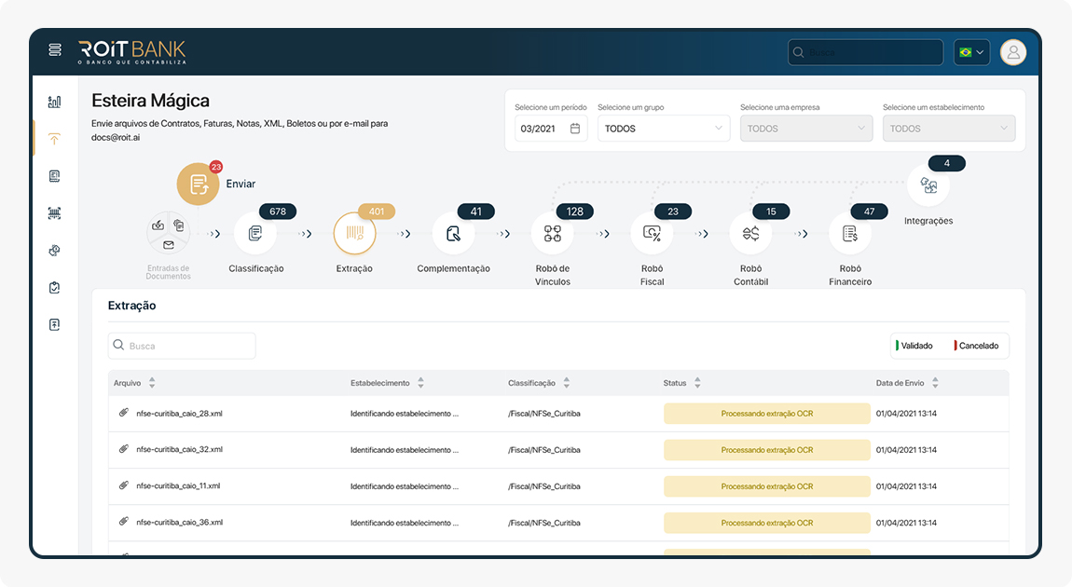Open the Integrações step icon
This screenshot has width=1072, height=587.
coord(928,185)
